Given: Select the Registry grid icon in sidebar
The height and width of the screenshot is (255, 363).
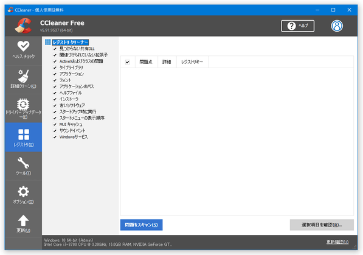Looking at the screenshot, I should pyautogui.click(x=24, y=134).
